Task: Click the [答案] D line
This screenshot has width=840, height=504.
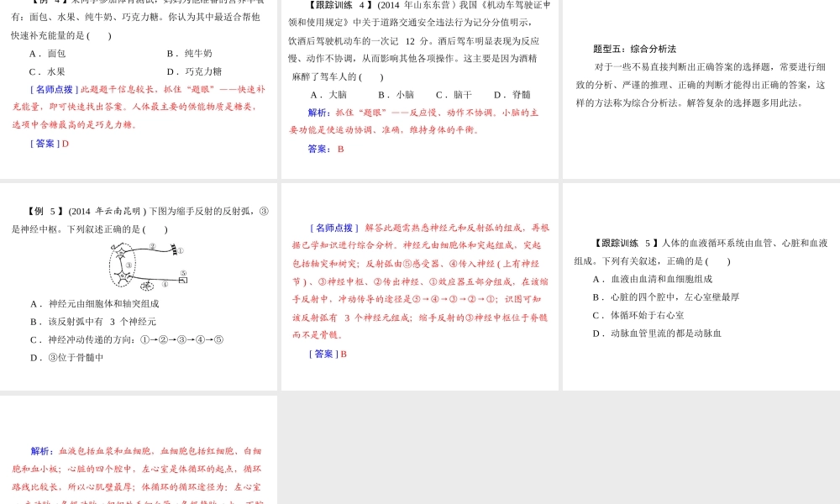Action: [x=50, y=144]
